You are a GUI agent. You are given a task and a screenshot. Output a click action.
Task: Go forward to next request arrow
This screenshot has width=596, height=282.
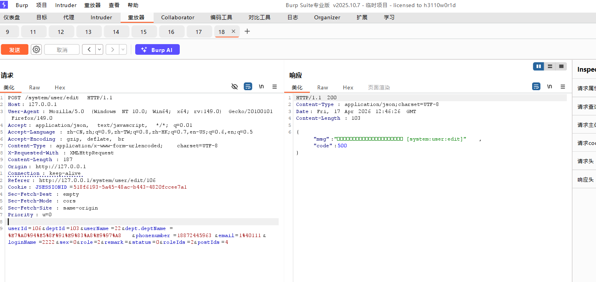click(113, 50)
